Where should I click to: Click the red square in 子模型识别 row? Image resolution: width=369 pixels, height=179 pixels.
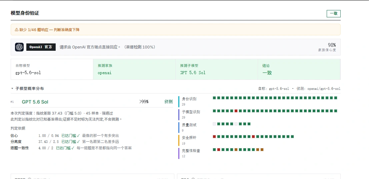236,111
